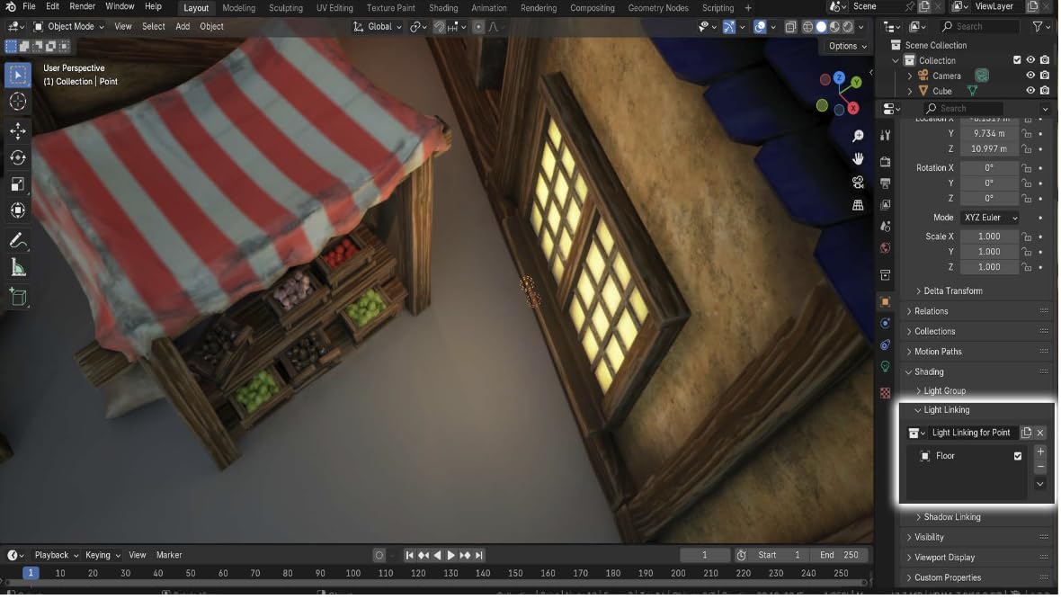Select the Move tool
The height and width of the screenshot is (599, 1061).
point(18,131)
